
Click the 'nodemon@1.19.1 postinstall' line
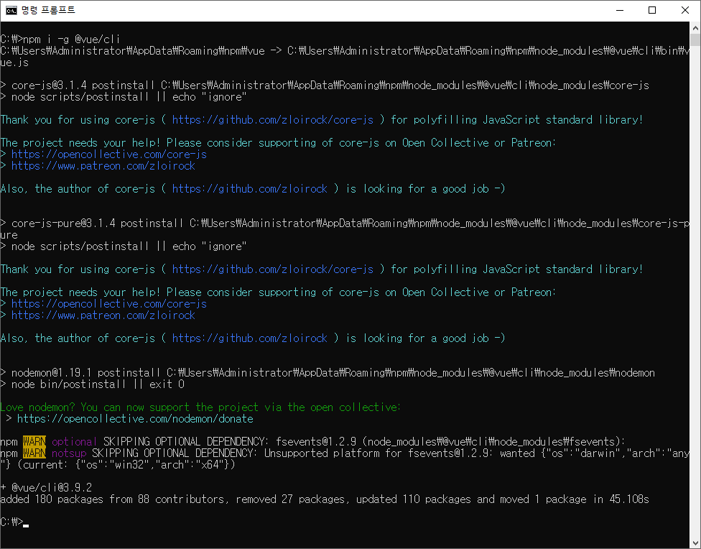coord(328,372)
